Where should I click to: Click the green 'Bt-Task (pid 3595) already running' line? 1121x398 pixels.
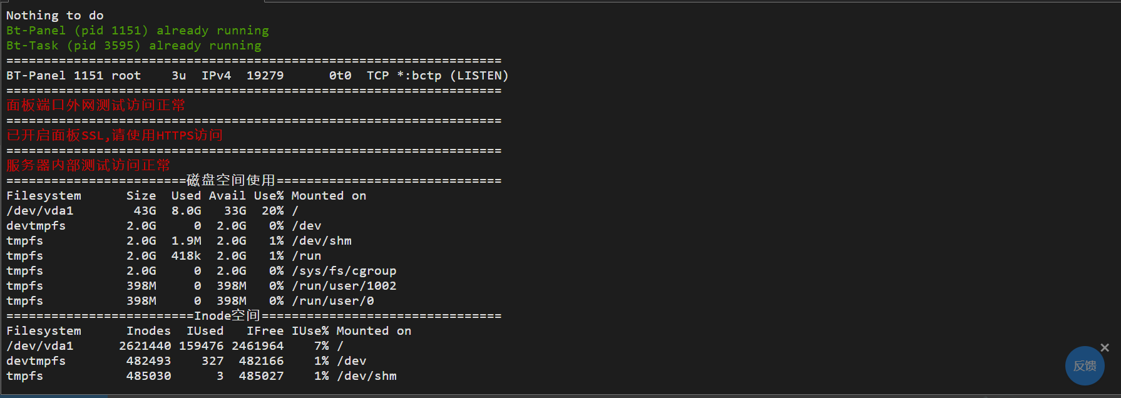click(134, 46)
